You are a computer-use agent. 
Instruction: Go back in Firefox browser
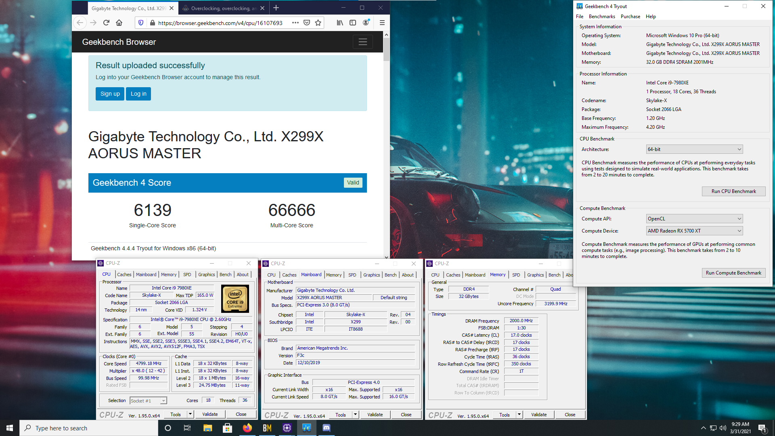pyautogui.click(x=80, y=23)
